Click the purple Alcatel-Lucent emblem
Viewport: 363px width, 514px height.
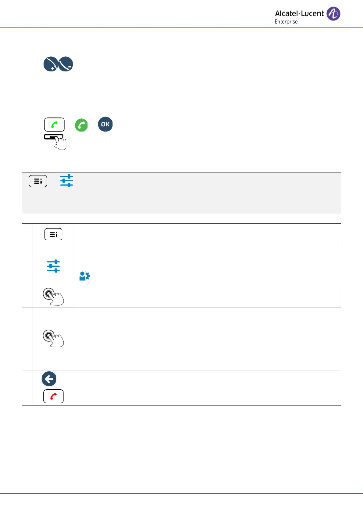(x=333, y=14)
